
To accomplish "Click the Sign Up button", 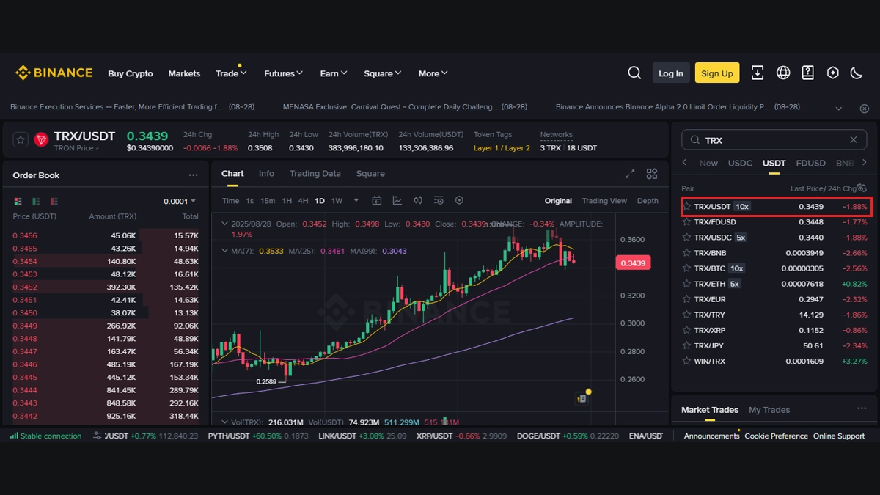I will tap(717, 73).
